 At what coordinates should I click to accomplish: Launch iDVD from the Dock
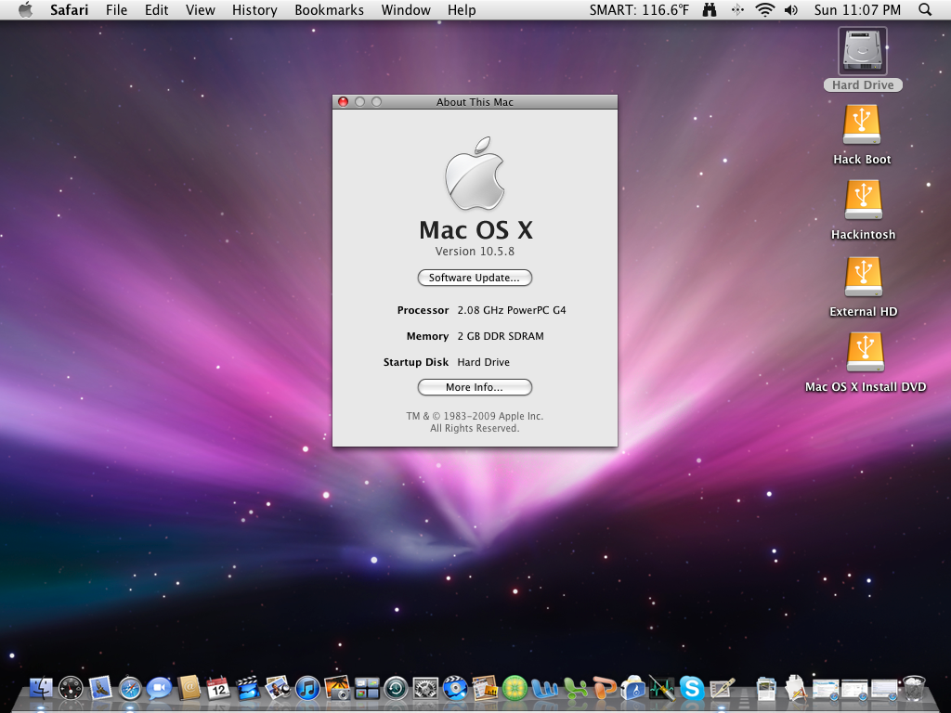click(455, 688)
